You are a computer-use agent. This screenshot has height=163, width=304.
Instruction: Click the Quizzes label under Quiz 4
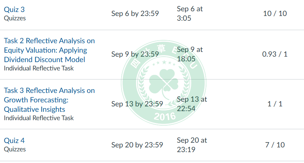[15, 149]
